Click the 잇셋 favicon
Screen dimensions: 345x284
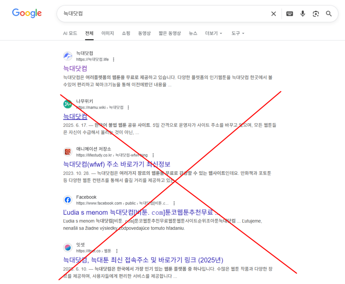coord(68,247)
